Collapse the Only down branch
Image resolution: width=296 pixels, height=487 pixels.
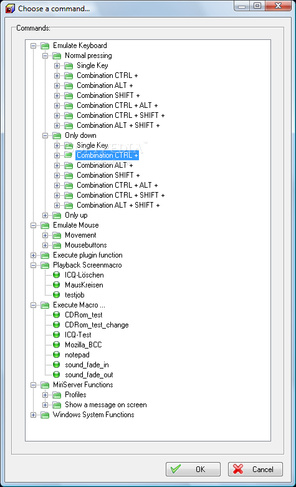pyautogui.click(x=45, y=136)
